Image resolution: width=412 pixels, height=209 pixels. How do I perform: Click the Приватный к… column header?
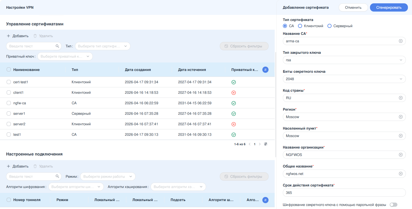(x=245, y=70)
